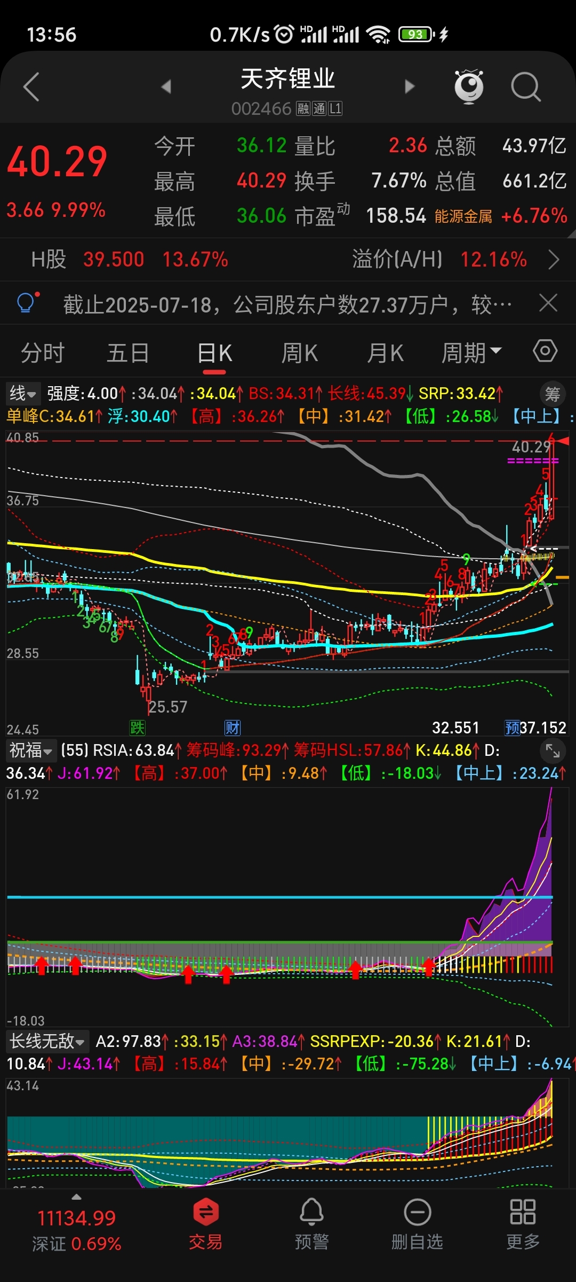Image resolution: width=576 pixels, height=1282 pixels.
Task: Open the 周期 period dropdown
Action: 471,353
